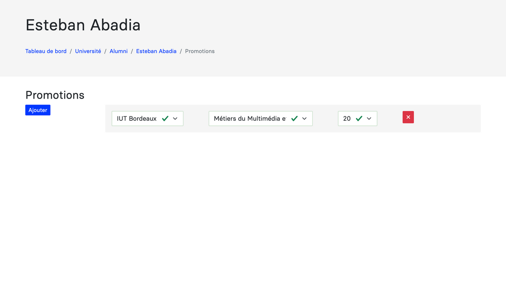Viewport: 506px width, 284px height.
Task: Navigate to Université in breadcrumb
Action: (x=88, y=51)
